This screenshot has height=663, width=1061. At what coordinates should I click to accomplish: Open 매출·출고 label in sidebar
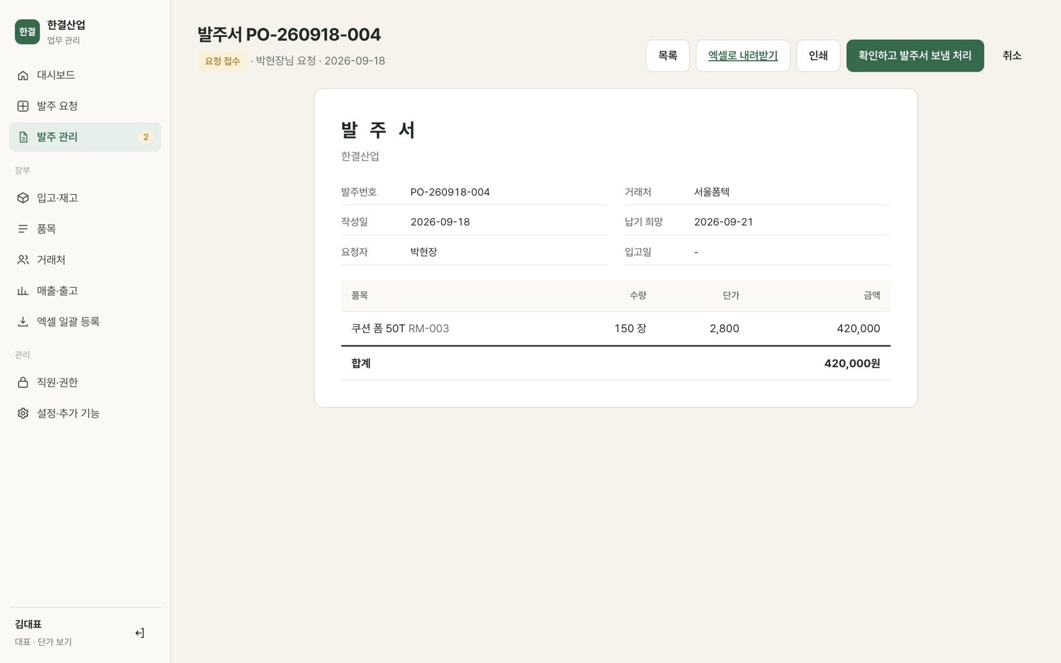coord(58,290)
